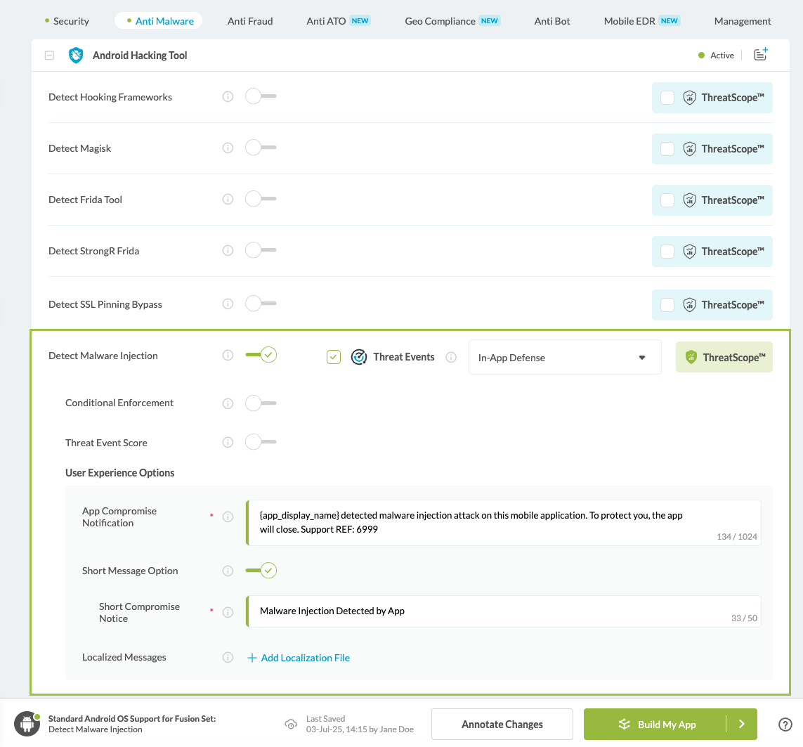The image size is (803, 747).
Task: Enable the Detect Hooking Frameworks toggle
Action: click(x=261, y=96)
